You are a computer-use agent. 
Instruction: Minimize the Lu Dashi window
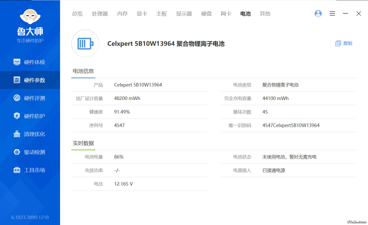pos(345,13)
